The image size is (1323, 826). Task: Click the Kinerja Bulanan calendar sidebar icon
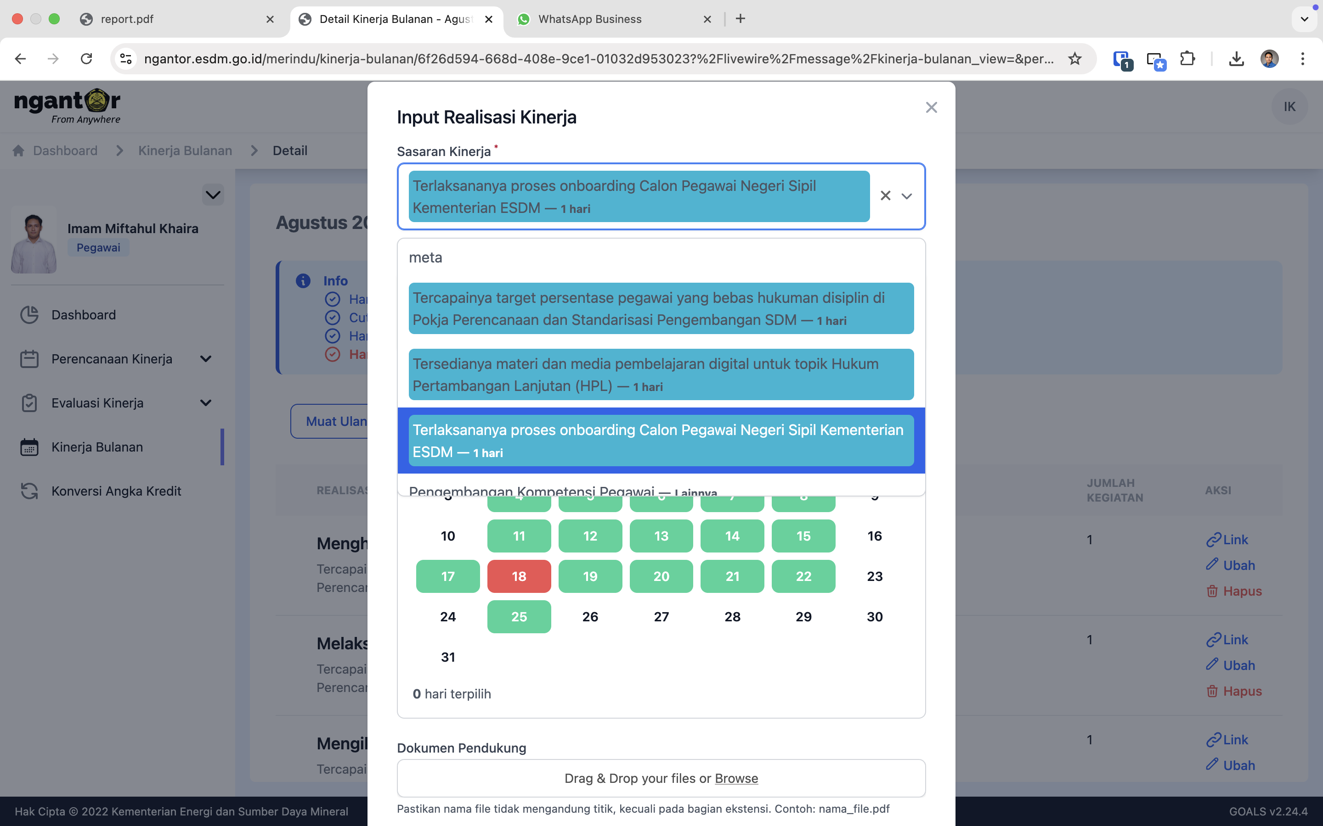pos(29,447)
